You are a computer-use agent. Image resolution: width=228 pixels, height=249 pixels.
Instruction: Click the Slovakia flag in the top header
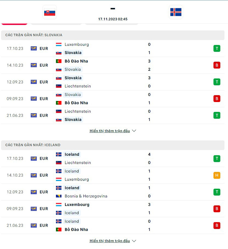pyautogui.click(x=50, y=12)
